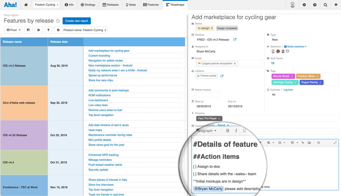Image resolution: width=341 pixels, height=196 pixels.
Task: Open the release in new window icon
Action: (x=235, y=40)
